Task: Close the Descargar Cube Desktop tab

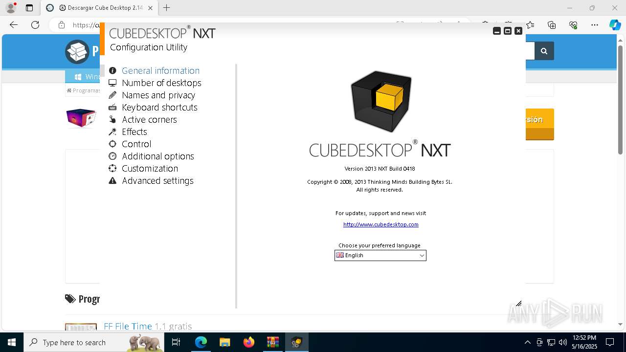Action: click(x=150, y=8)
